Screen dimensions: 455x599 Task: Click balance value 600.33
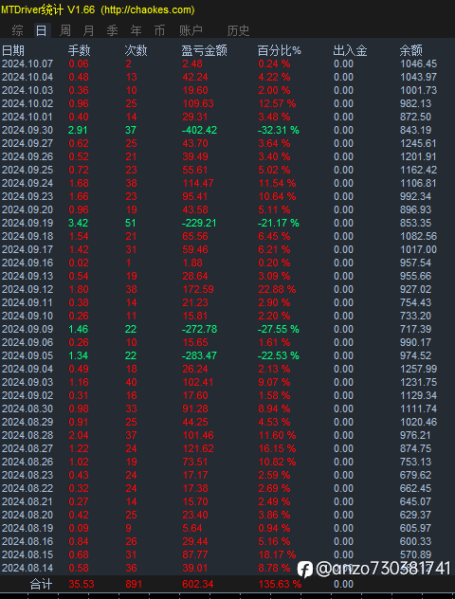(x=415, y=542)
